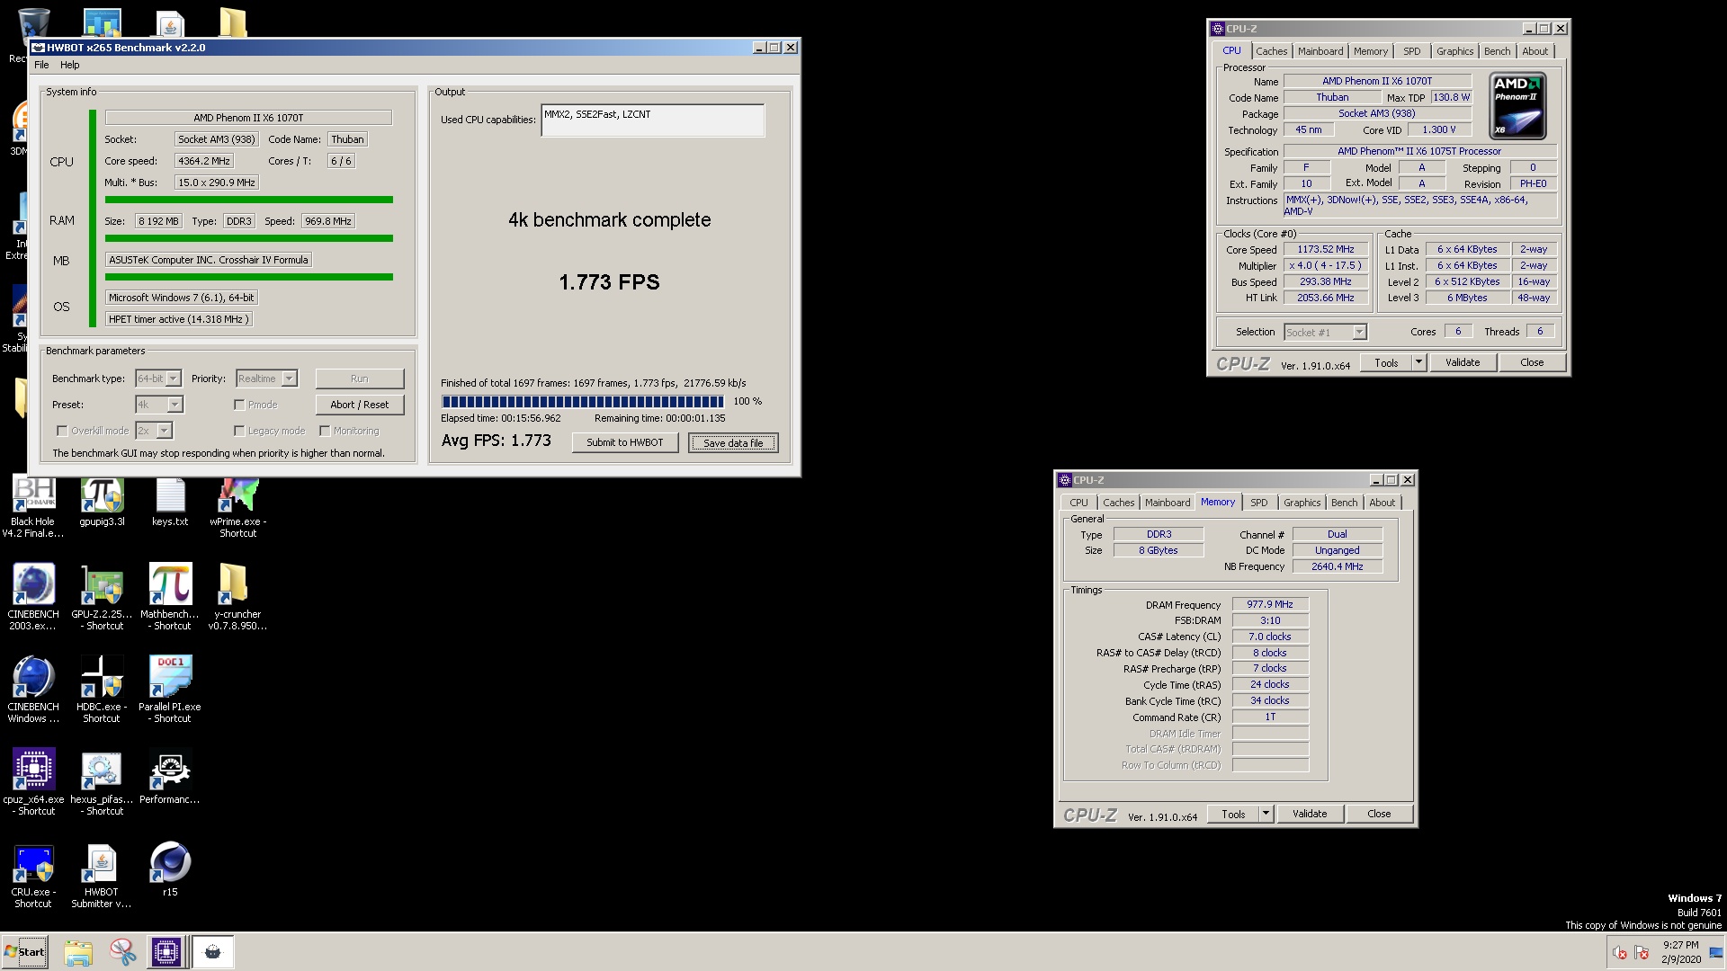Click the action center flag tray icon
1727x971 pixels.
[x=1641, y=953]
